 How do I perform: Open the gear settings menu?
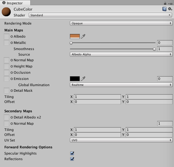(x=170, y=9)
